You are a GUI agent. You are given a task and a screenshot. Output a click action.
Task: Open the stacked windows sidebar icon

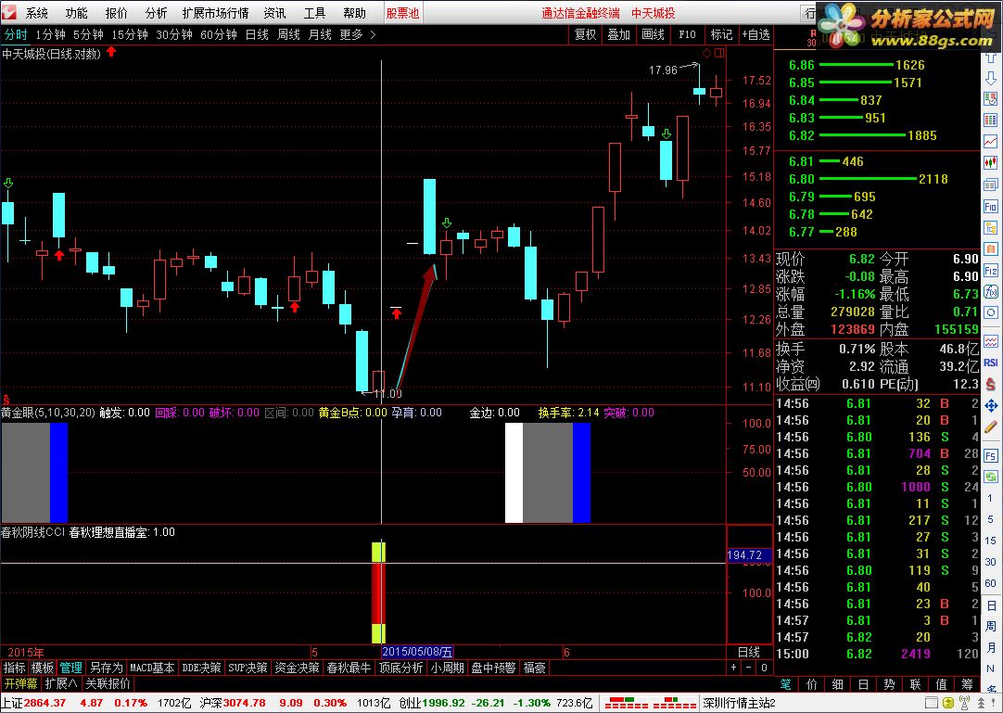point(991,185)
